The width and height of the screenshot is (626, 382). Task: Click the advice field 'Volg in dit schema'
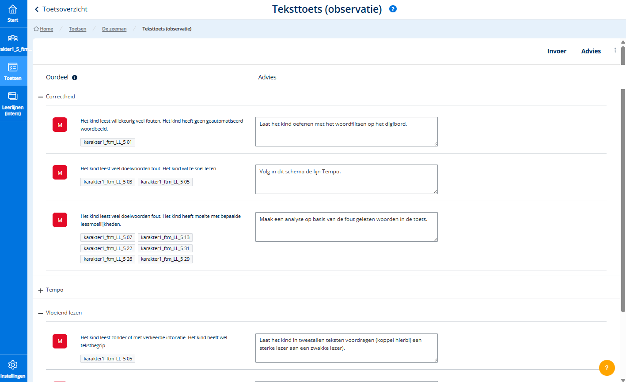(x=346, y=179)
